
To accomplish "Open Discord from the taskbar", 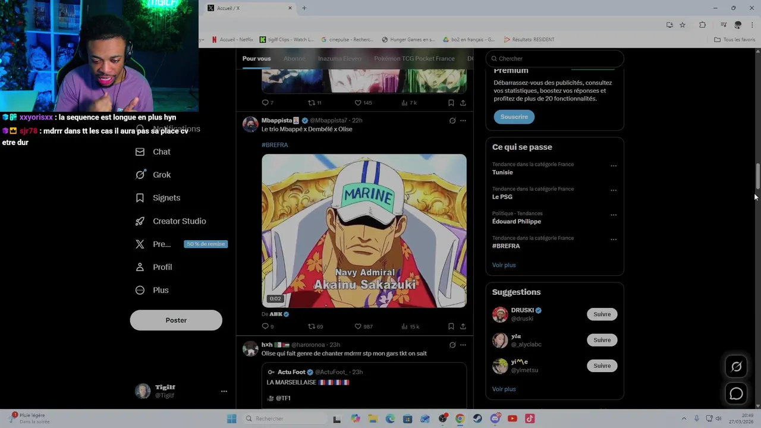I will 495,418.
